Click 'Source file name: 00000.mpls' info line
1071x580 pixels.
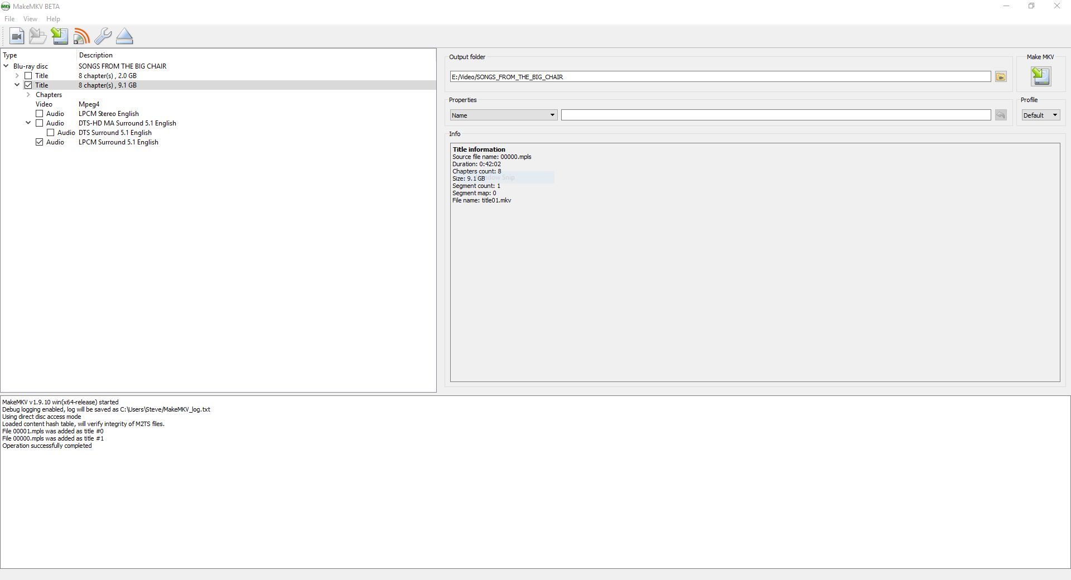[492, 157]
